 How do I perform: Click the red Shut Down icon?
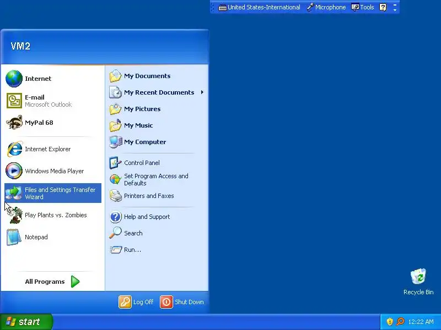click(x=166, y=302)
